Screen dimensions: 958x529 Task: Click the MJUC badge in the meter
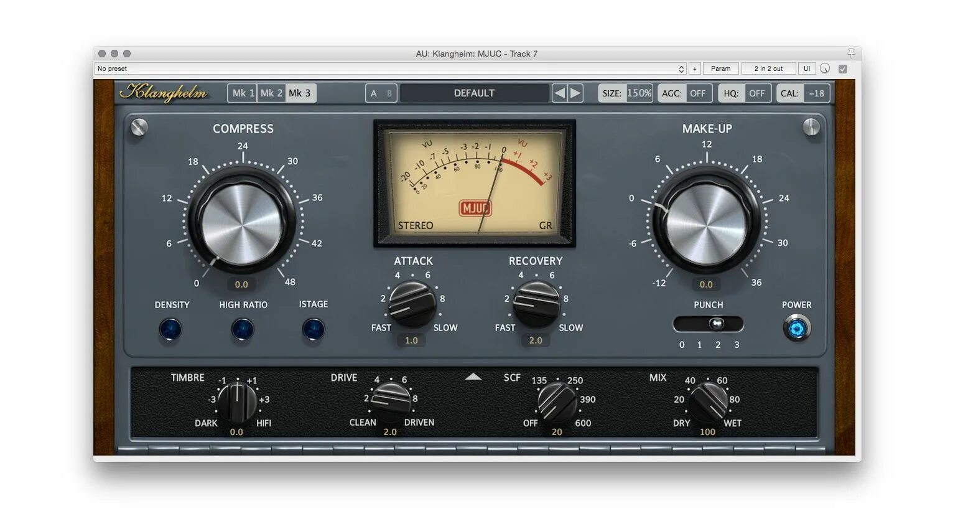pyautogui.click(x=475, y=208)
